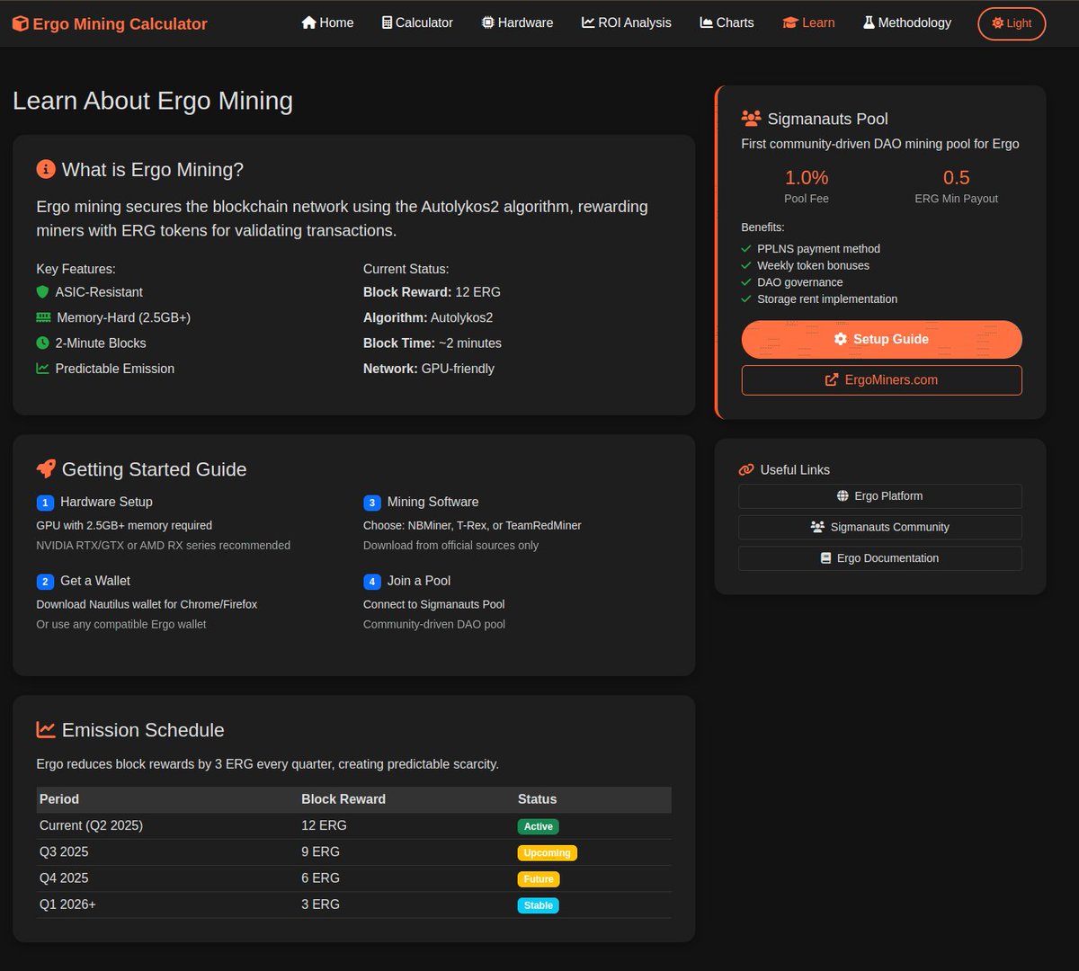This screenshot has height=971, width=1079.
Task: Click step 4 badge for Join a Pool
Action: coord(372,582)
